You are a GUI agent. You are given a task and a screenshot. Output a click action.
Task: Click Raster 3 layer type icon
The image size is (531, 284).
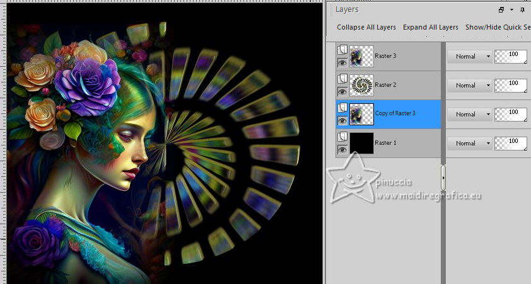coord(342,50)
